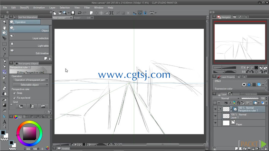Screen dimensions: 269x151
Task: Toggle YZ plane grid button
Action: coord(32,106)
